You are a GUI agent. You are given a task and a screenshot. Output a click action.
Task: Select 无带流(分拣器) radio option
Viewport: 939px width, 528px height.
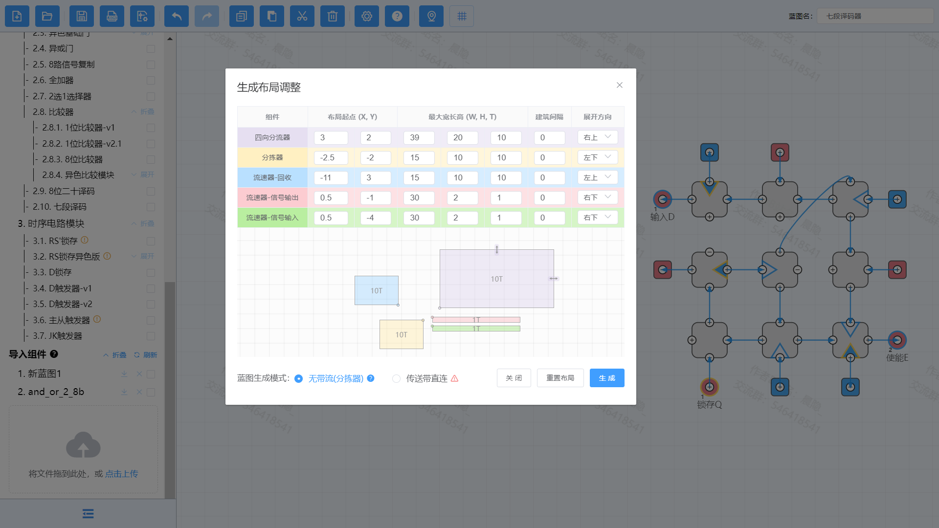(x=298, y=378)
